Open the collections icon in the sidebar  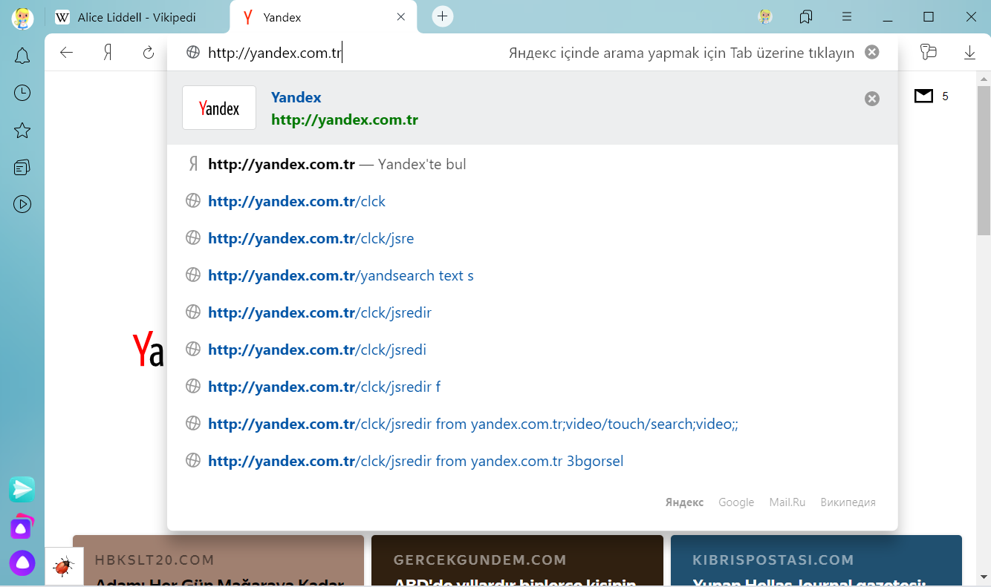tap(22, 168)
